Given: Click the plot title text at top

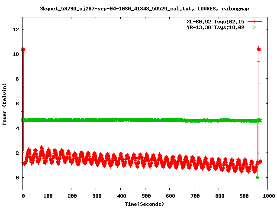Looking at the screenshot, I should (145, 9).
